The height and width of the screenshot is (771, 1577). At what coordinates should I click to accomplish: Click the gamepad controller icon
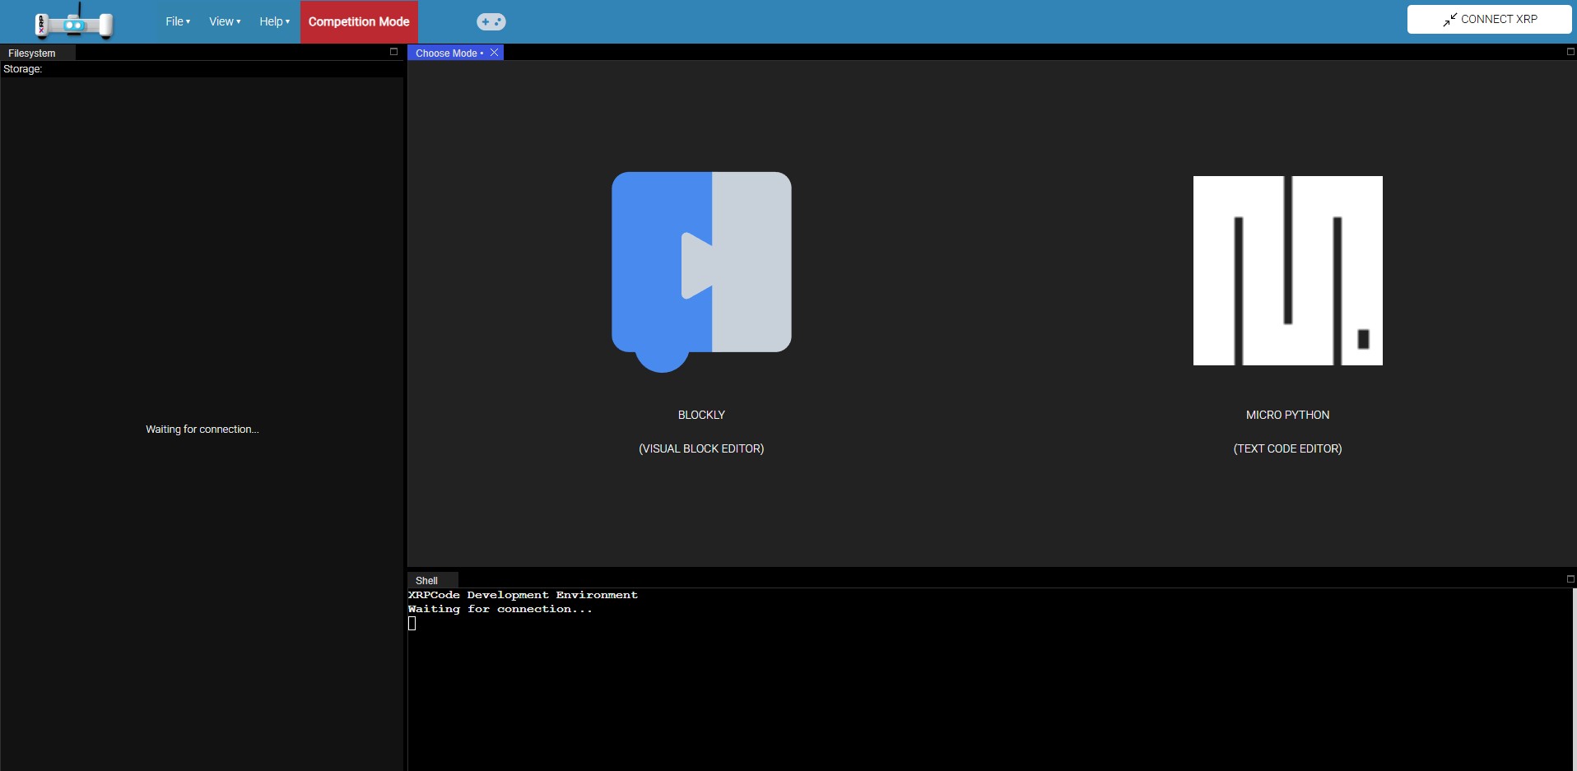click(x=491, y=22)
